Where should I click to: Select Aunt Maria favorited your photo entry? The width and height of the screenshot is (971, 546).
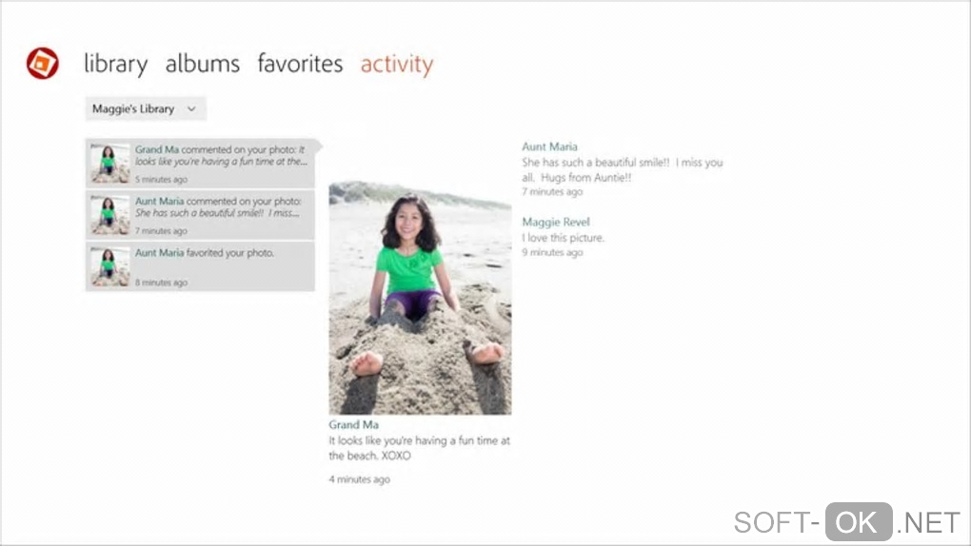pos(200,266)
